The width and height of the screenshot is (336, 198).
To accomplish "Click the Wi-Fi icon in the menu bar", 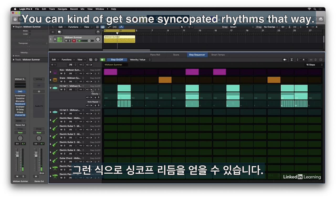I will [309, 9].
